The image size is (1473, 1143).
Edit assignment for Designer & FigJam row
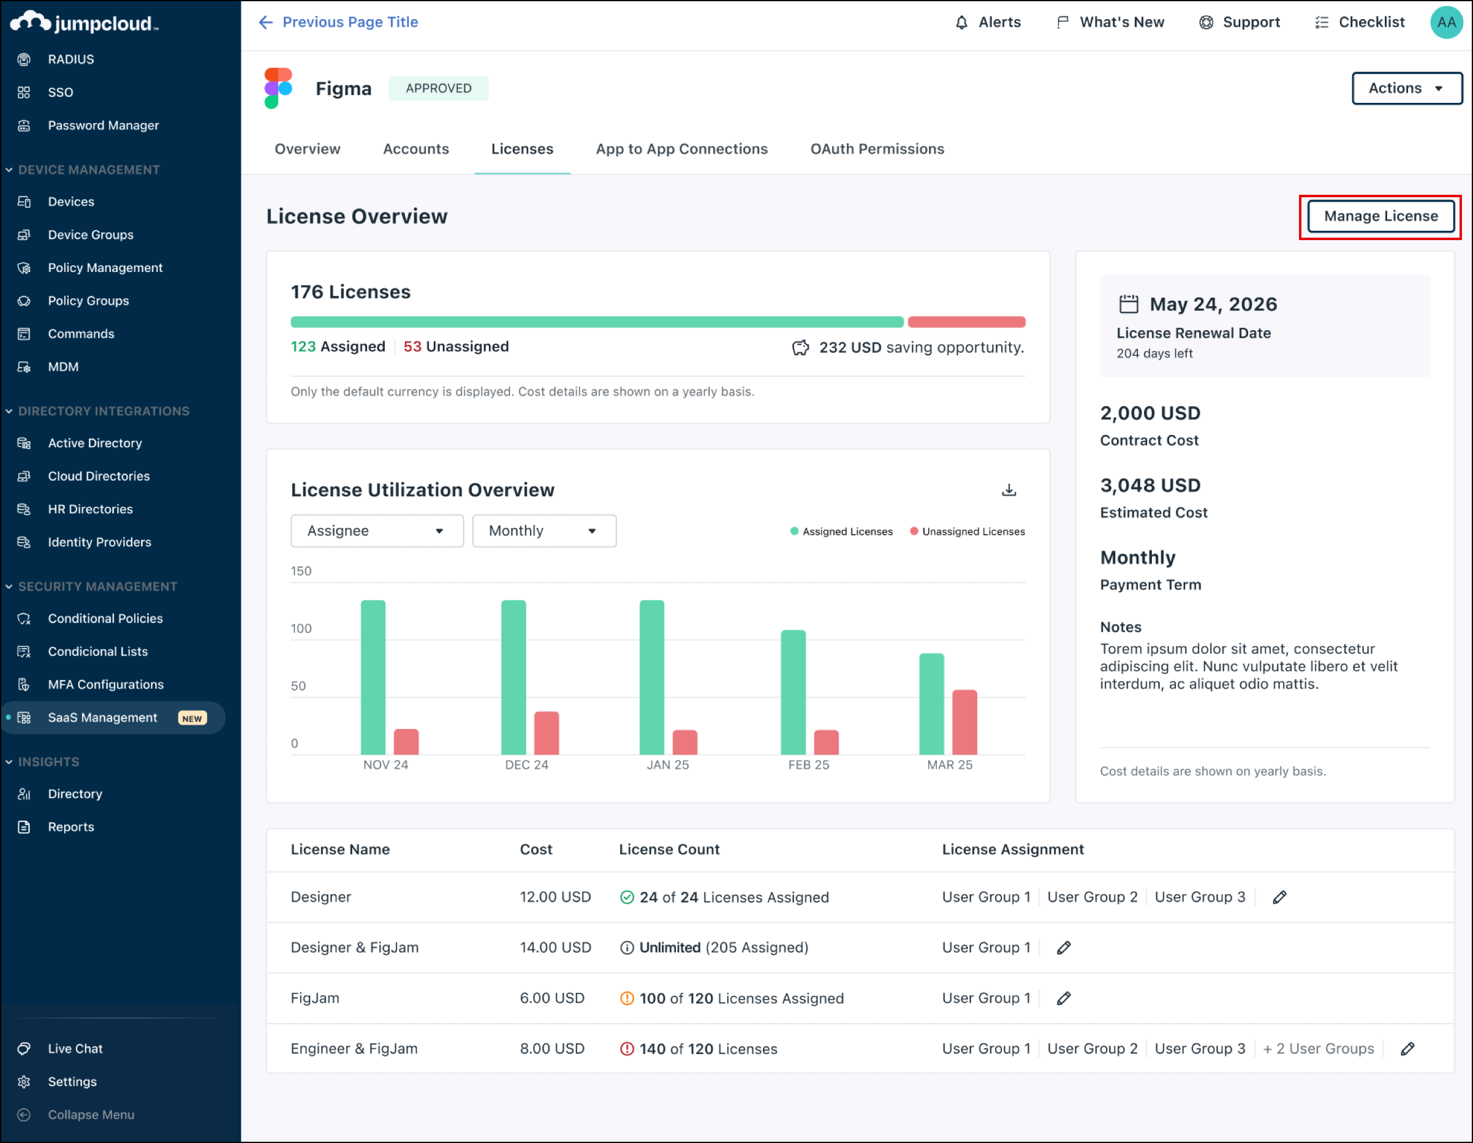click(x=1064, y=948)
